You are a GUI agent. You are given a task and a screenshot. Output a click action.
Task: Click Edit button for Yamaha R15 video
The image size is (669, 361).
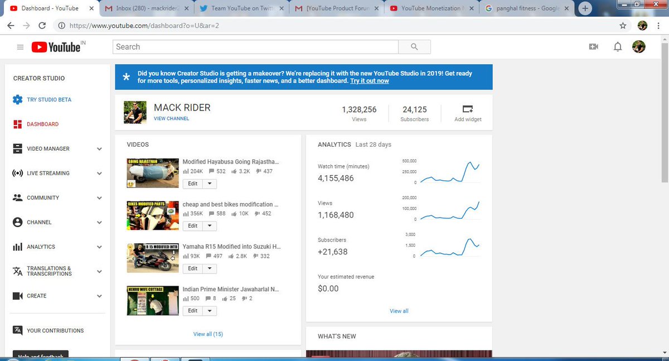pyautogui.click(x=192, y=268)
